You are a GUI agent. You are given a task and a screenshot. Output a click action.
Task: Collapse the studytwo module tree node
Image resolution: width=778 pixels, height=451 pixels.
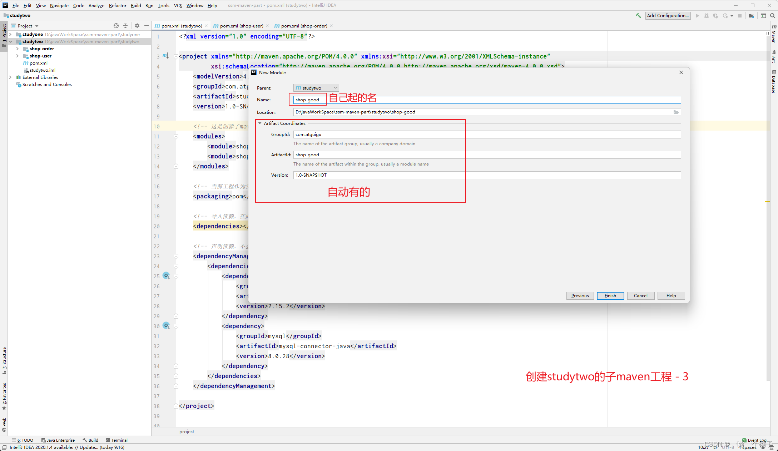10,41
